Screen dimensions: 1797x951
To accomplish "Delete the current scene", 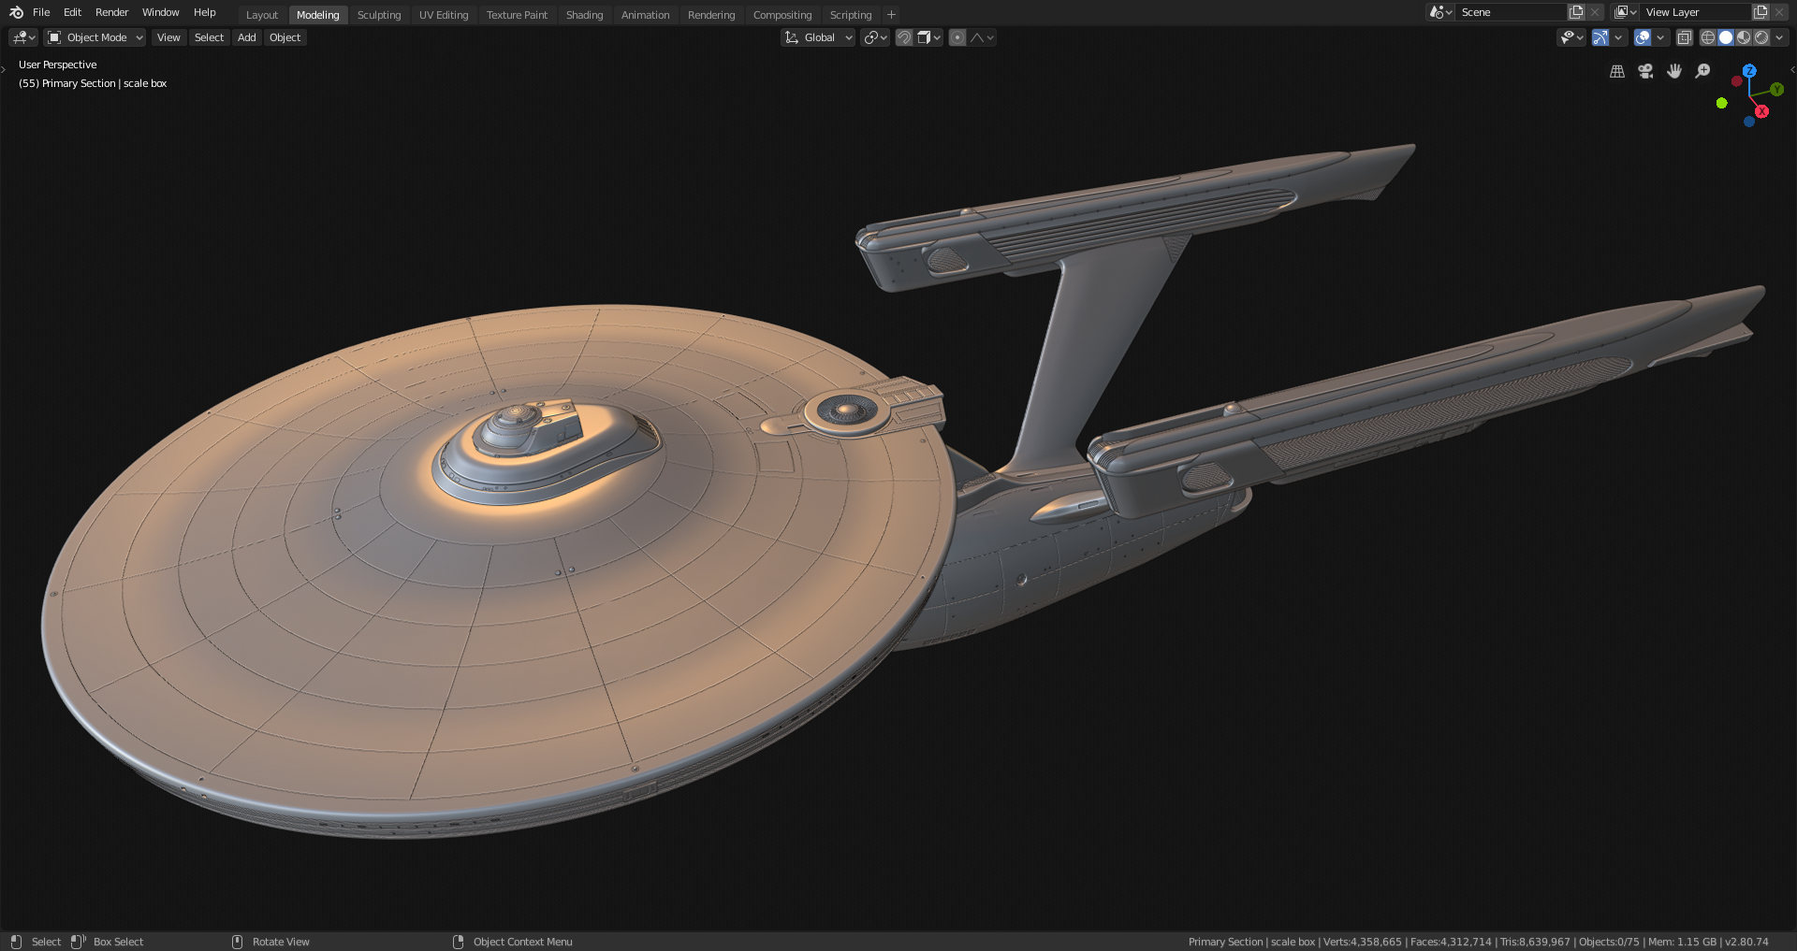I will [1595, 12].
